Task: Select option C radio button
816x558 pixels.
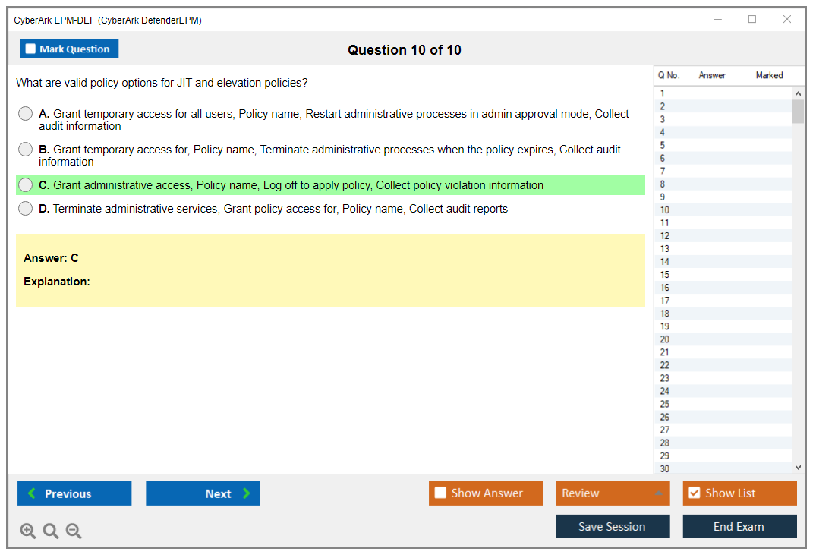Action: coord(26,185)
